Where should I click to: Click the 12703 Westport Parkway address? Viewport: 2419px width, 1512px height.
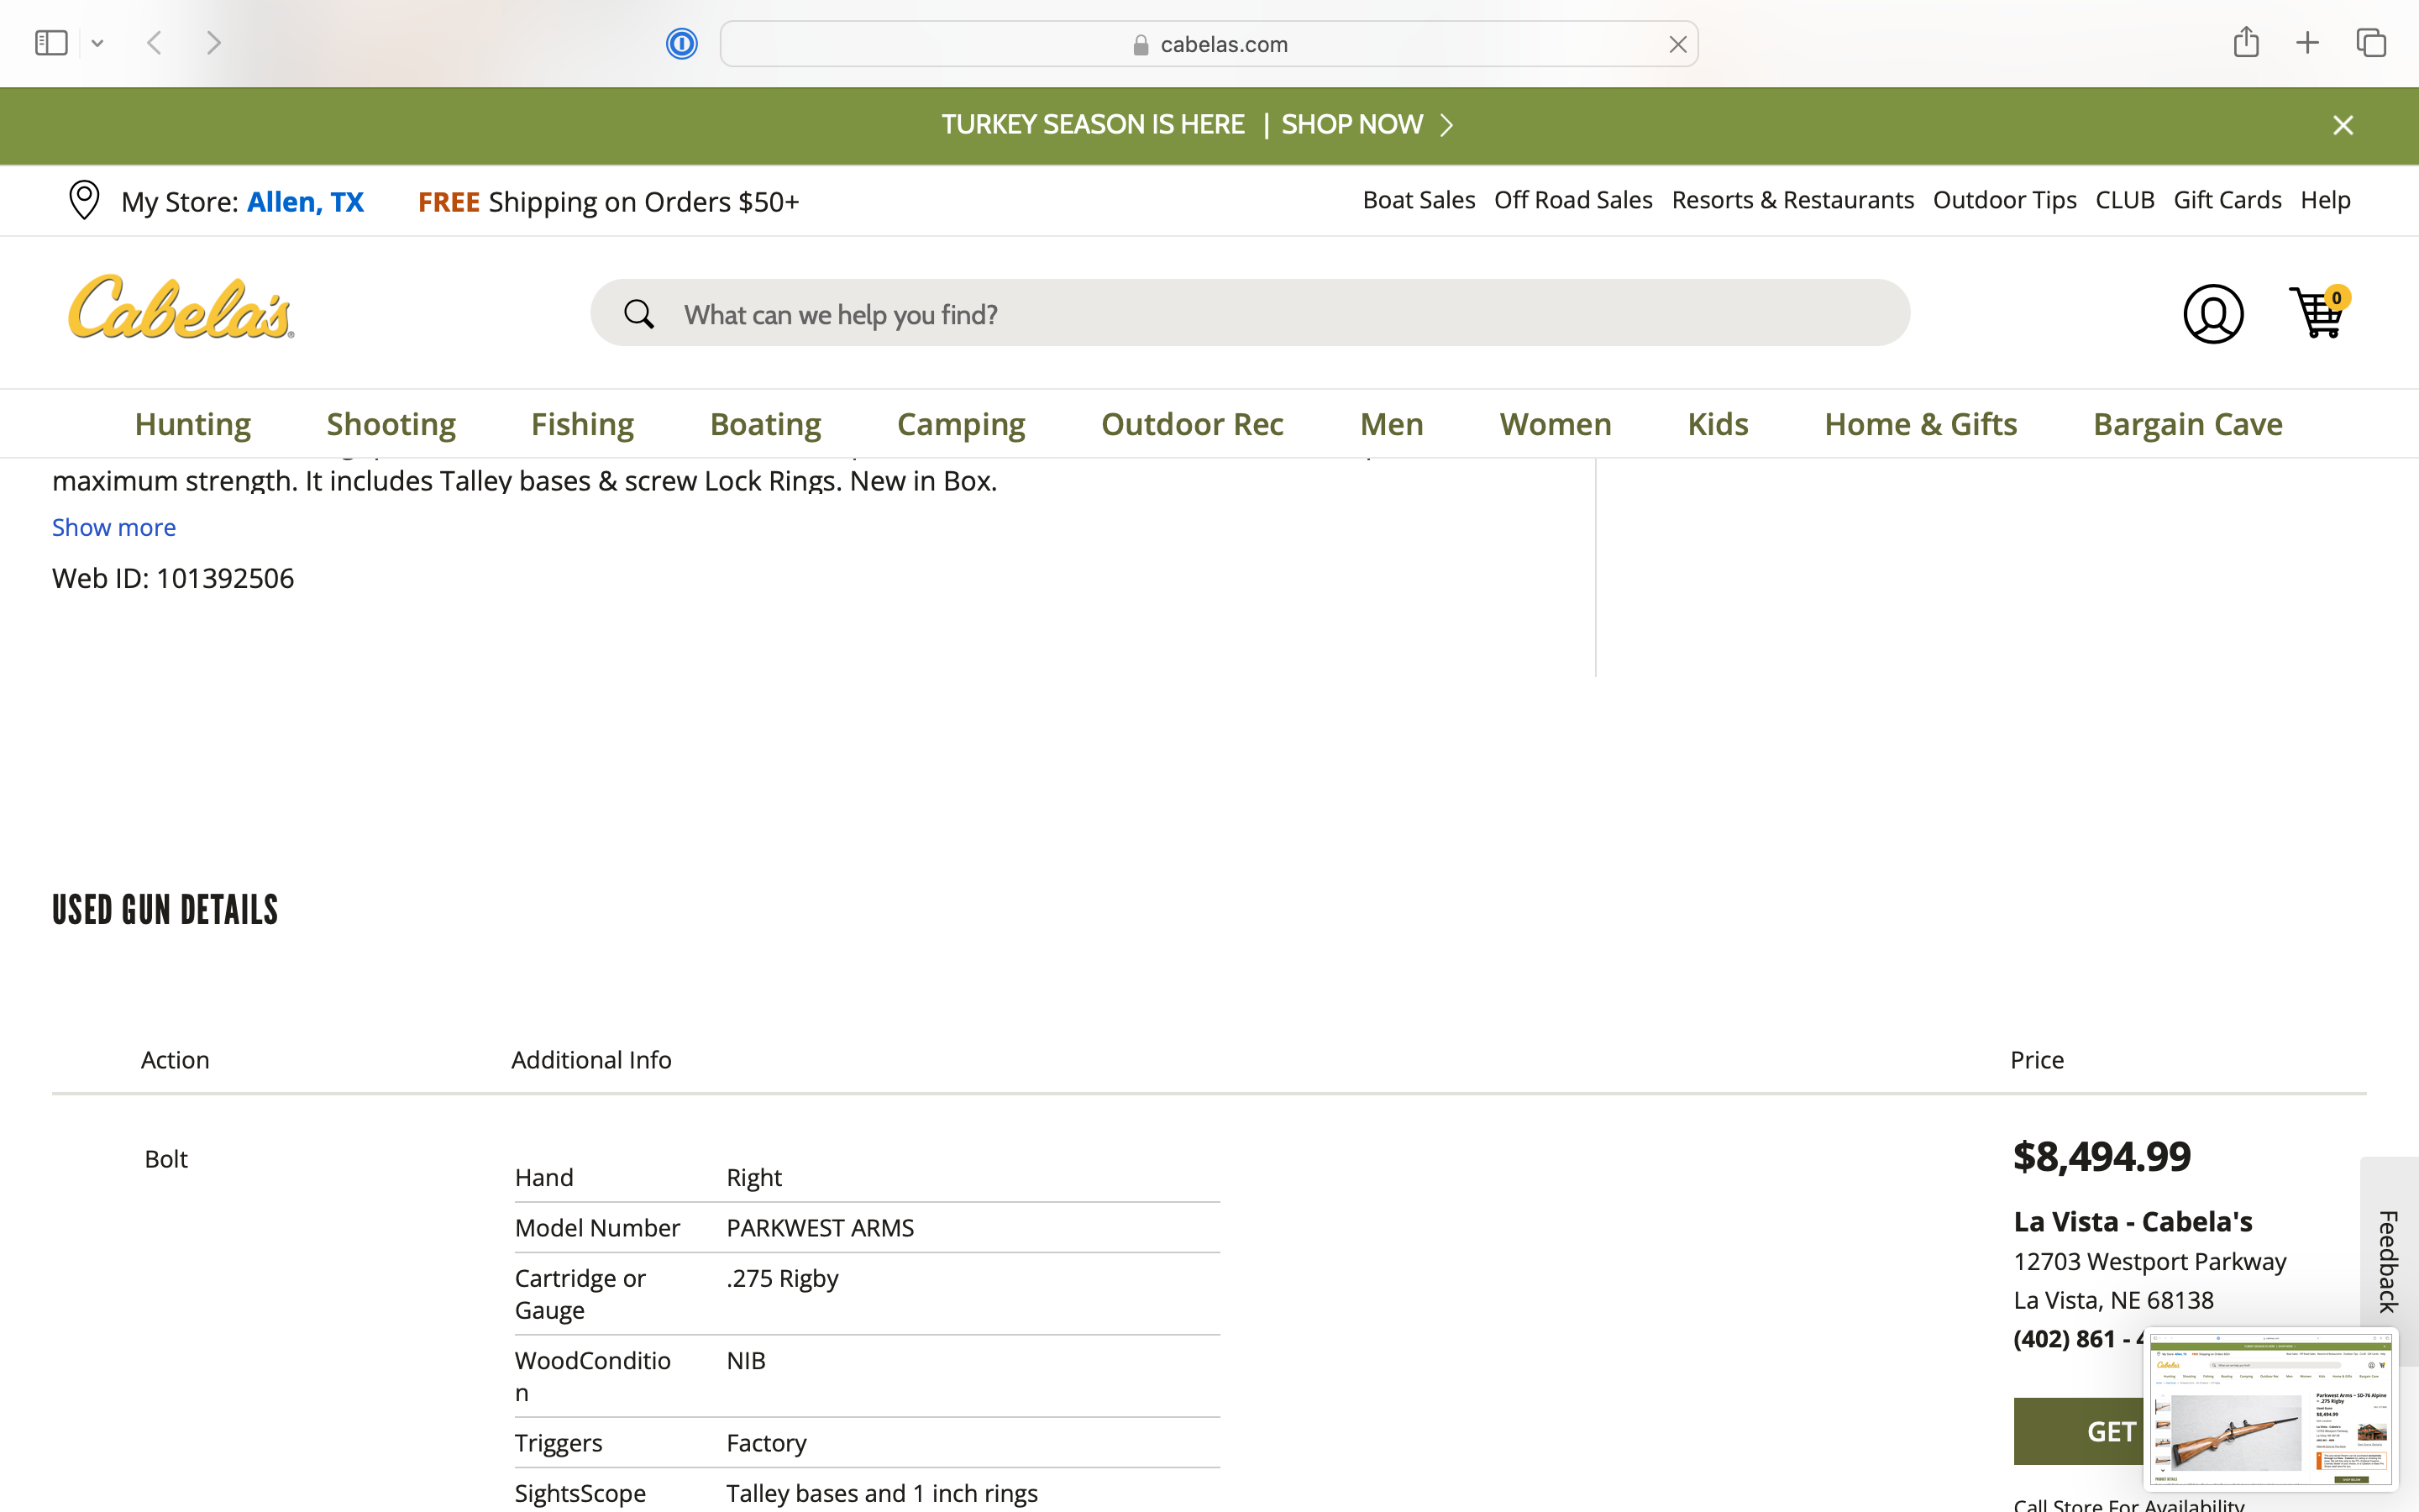(x=2149, y=1262)
